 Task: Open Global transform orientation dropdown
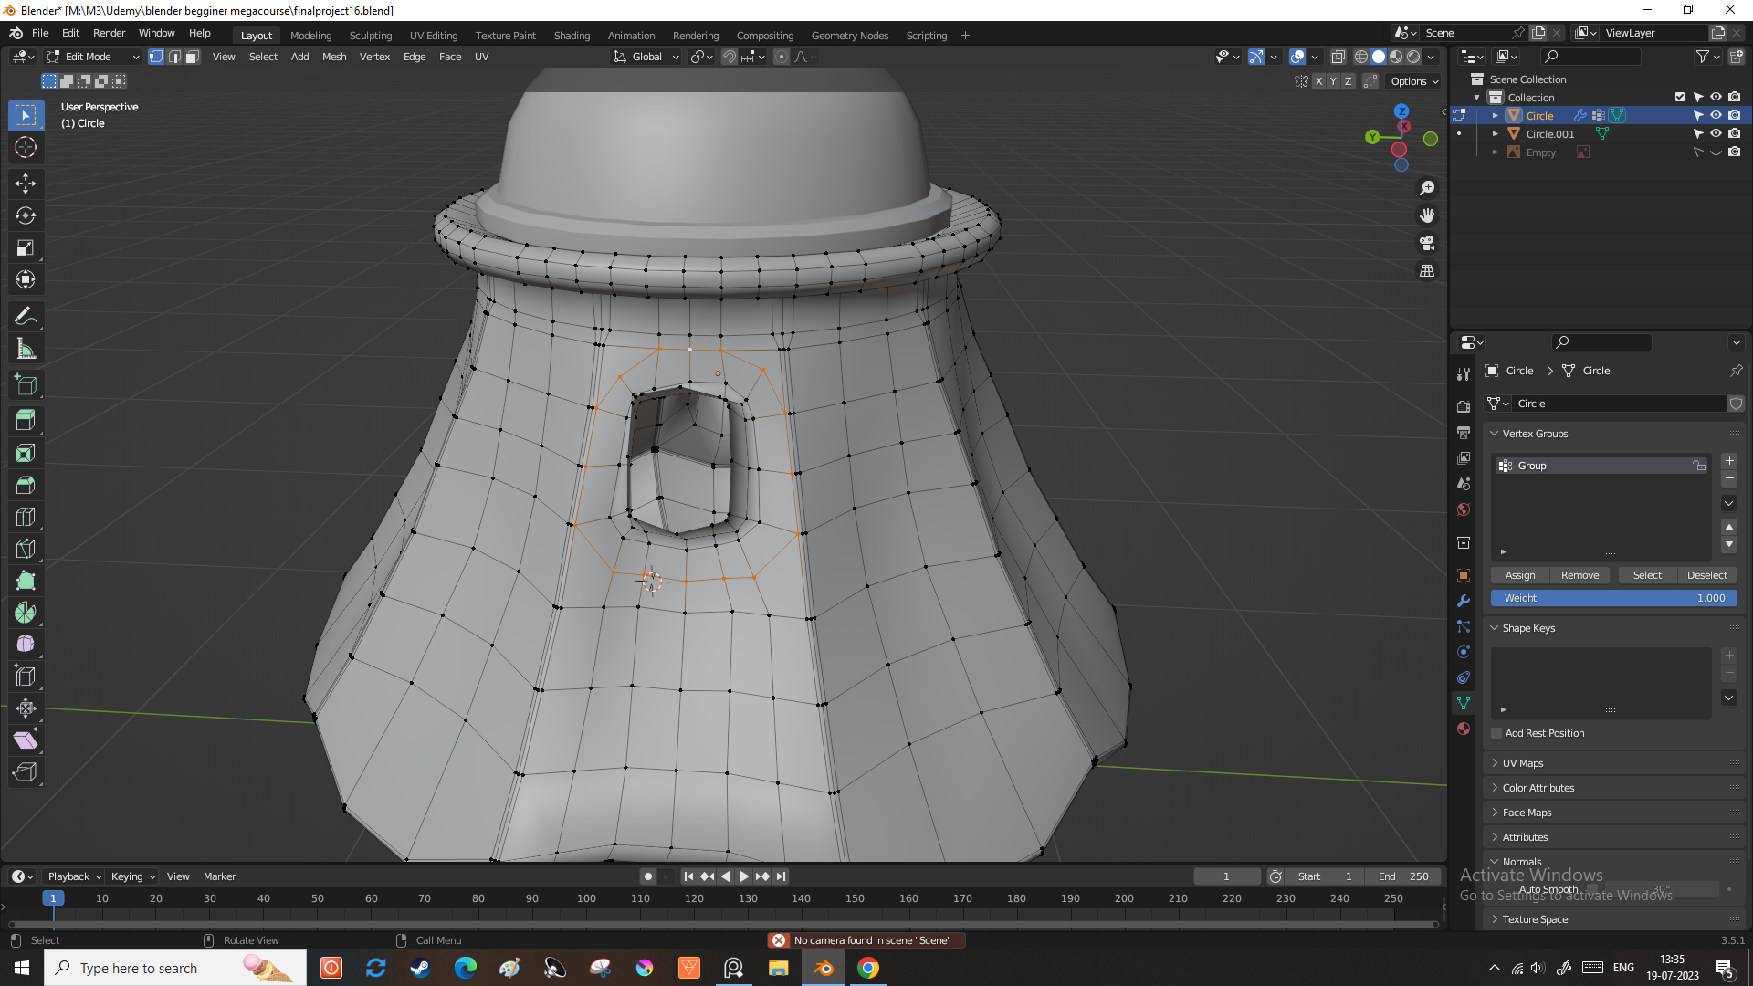tap(646, 57)
